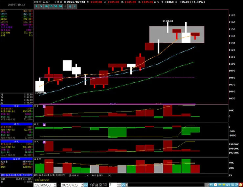The width and height of the screenshot is (243, 187).
Task: Click the SMA5 legend row
Action: (16, 11)
